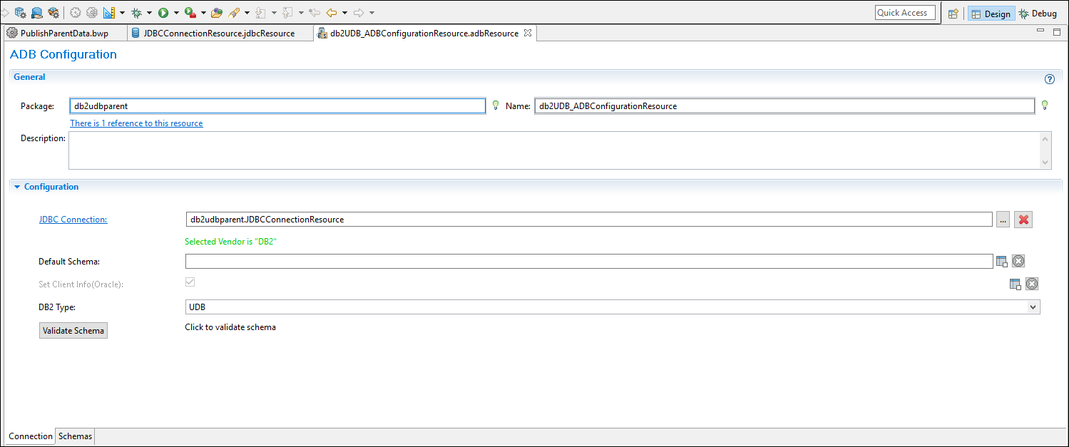Select the Connection bottom tab
1069x447 pixels.
31,436
